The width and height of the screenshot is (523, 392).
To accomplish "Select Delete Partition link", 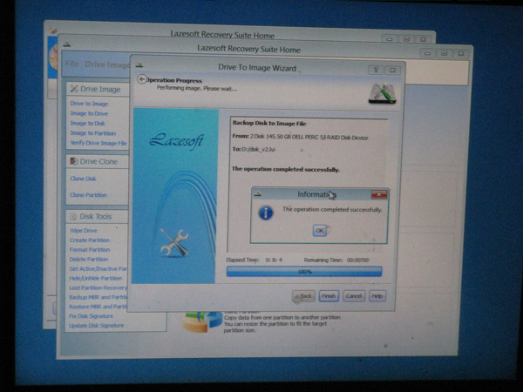I will tap(89, 260).
